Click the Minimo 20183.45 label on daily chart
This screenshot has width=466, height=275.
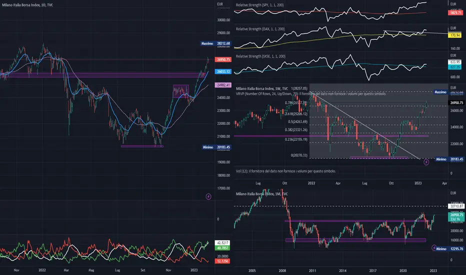[216, 147]
